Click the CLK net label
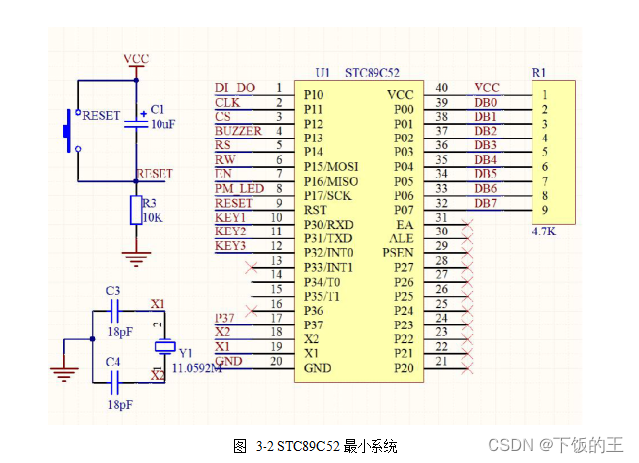639x463 pixels. tap(228, 103)
